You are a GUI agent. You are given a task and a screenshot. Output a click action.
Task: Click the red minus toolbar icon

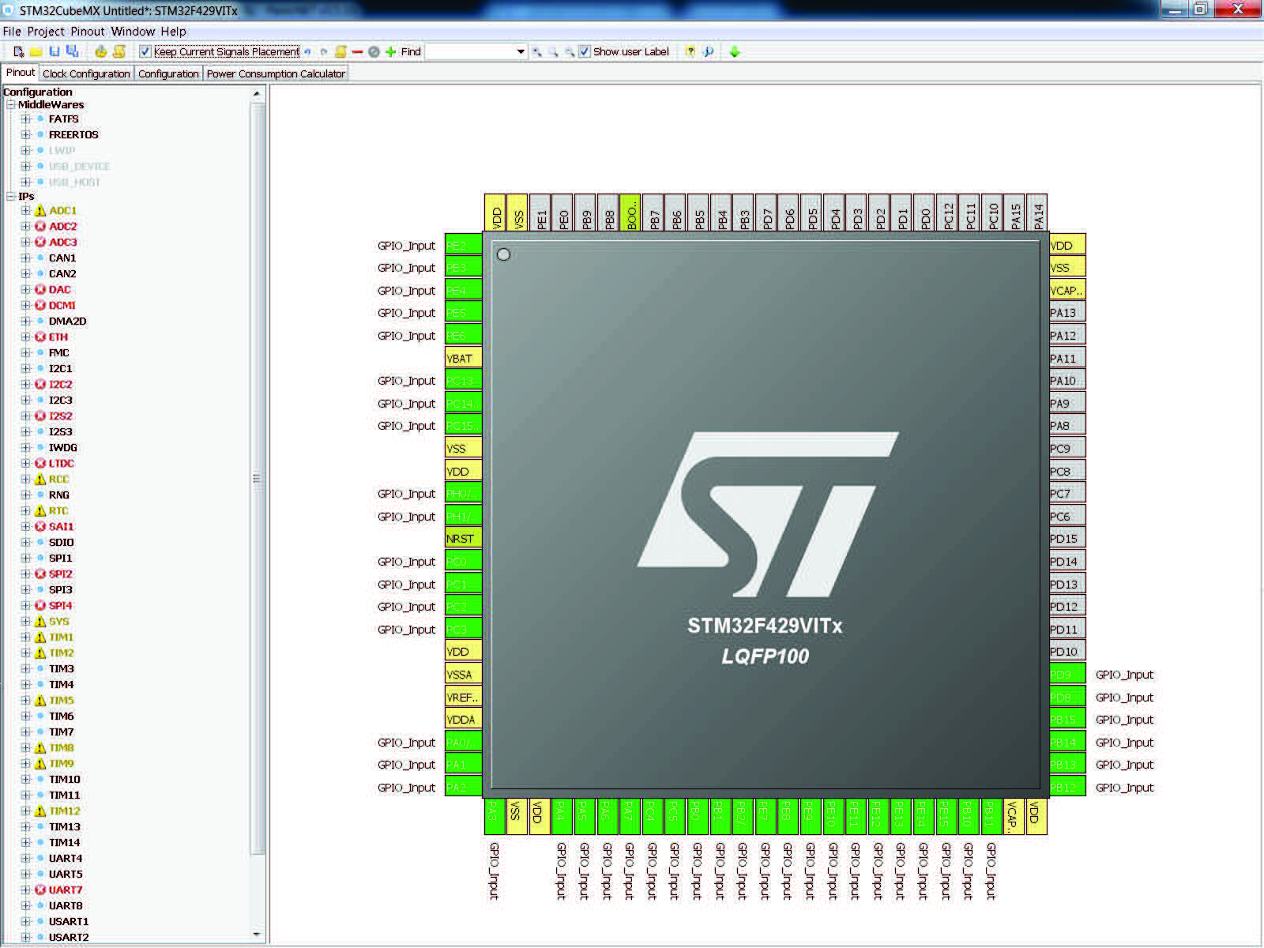(357, 52)
